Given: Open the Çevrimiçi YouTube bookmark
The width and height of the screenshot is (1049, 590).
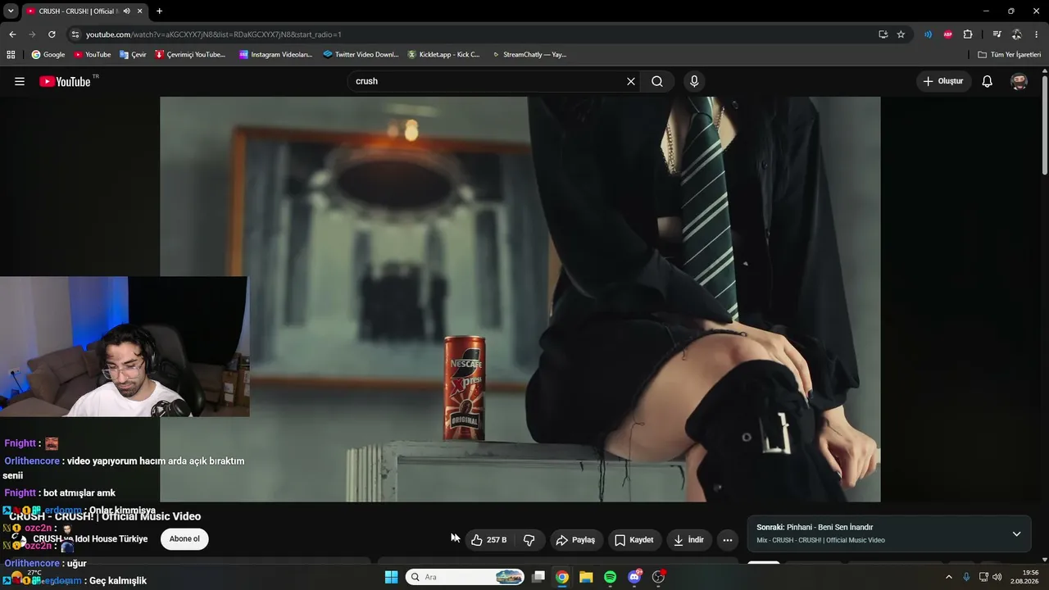Looking at the screenshot, I should [190, 55].
